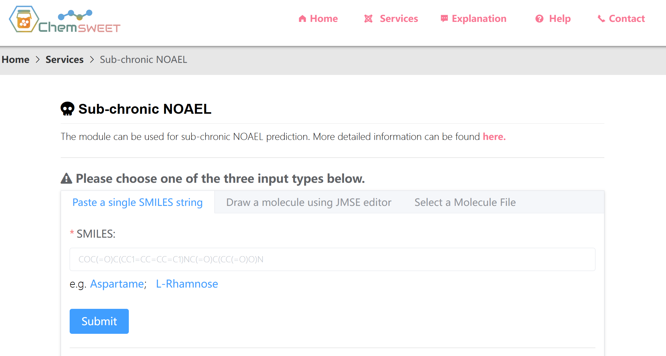Click the question mark Help icon
The height and width of the screenshot is (356, 666).
tap(539, 19)
